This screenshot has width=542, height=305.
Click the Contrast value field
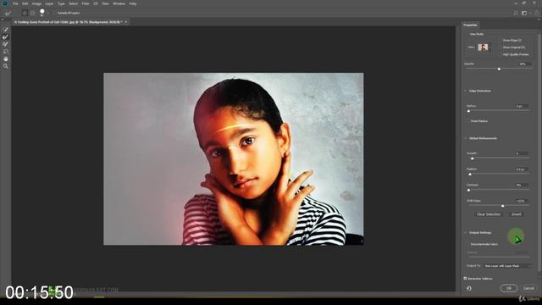point(522,185)
